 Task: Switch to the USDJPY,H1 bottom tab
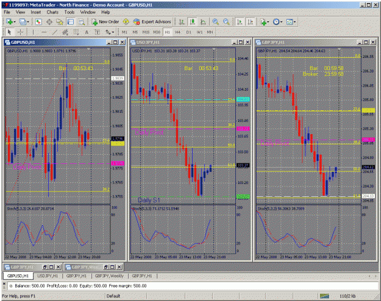(x=48, y=276)
